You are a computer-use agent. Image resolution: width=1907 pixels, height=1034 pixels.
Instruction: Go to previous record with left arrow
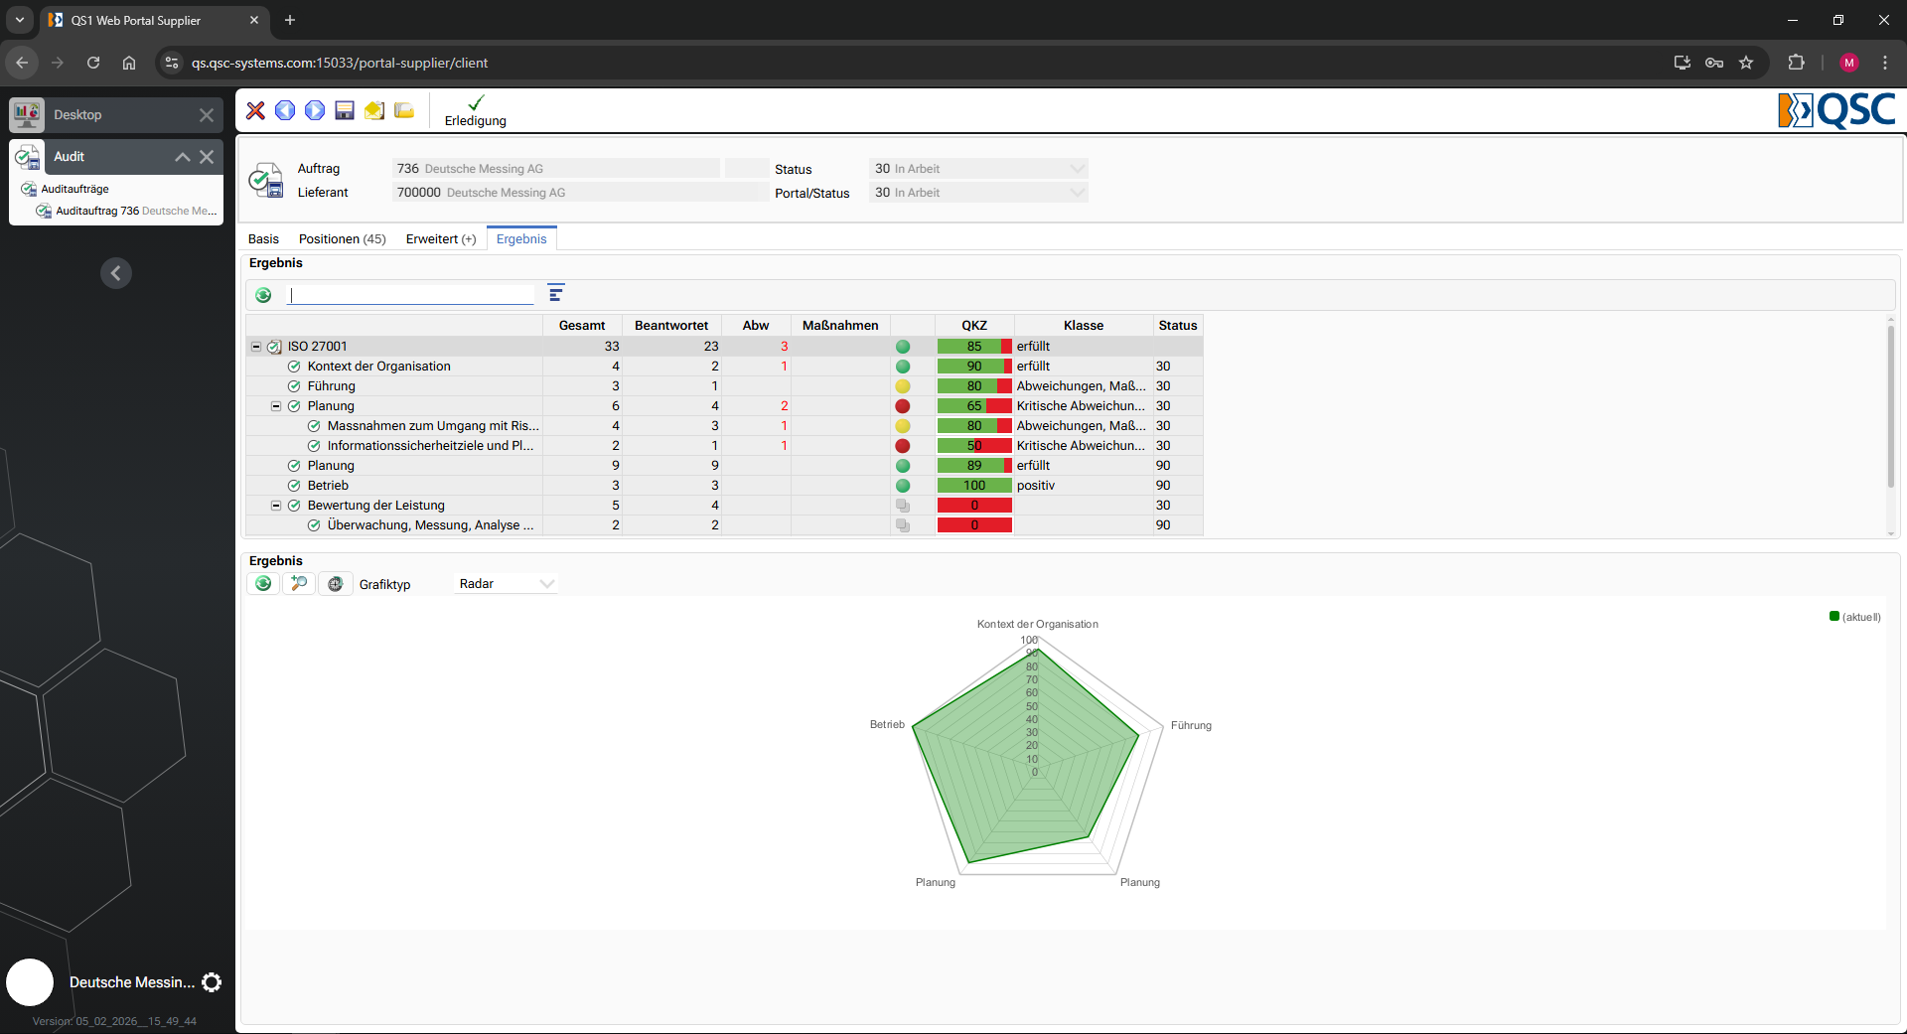(285, 110)
